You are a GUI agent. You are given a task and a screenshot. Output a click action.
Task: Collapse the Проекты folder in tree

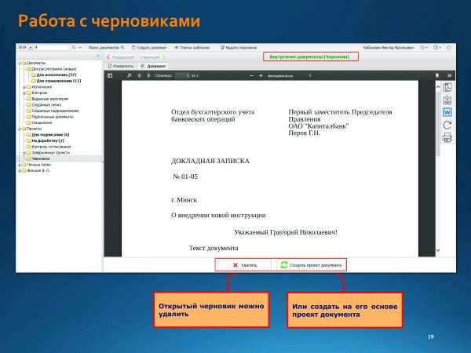point(21,129)
